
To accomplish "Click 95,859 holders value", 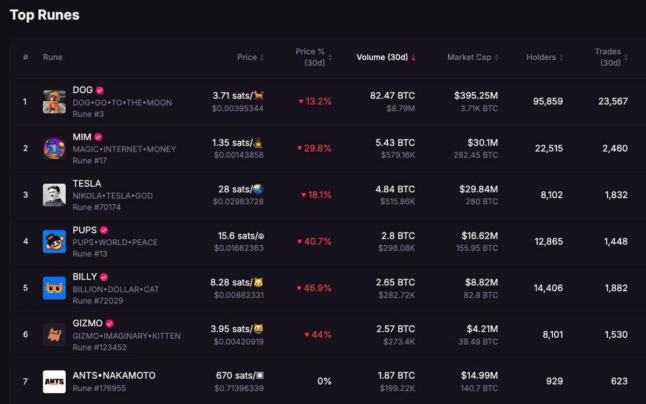I will tap(548, 101).
